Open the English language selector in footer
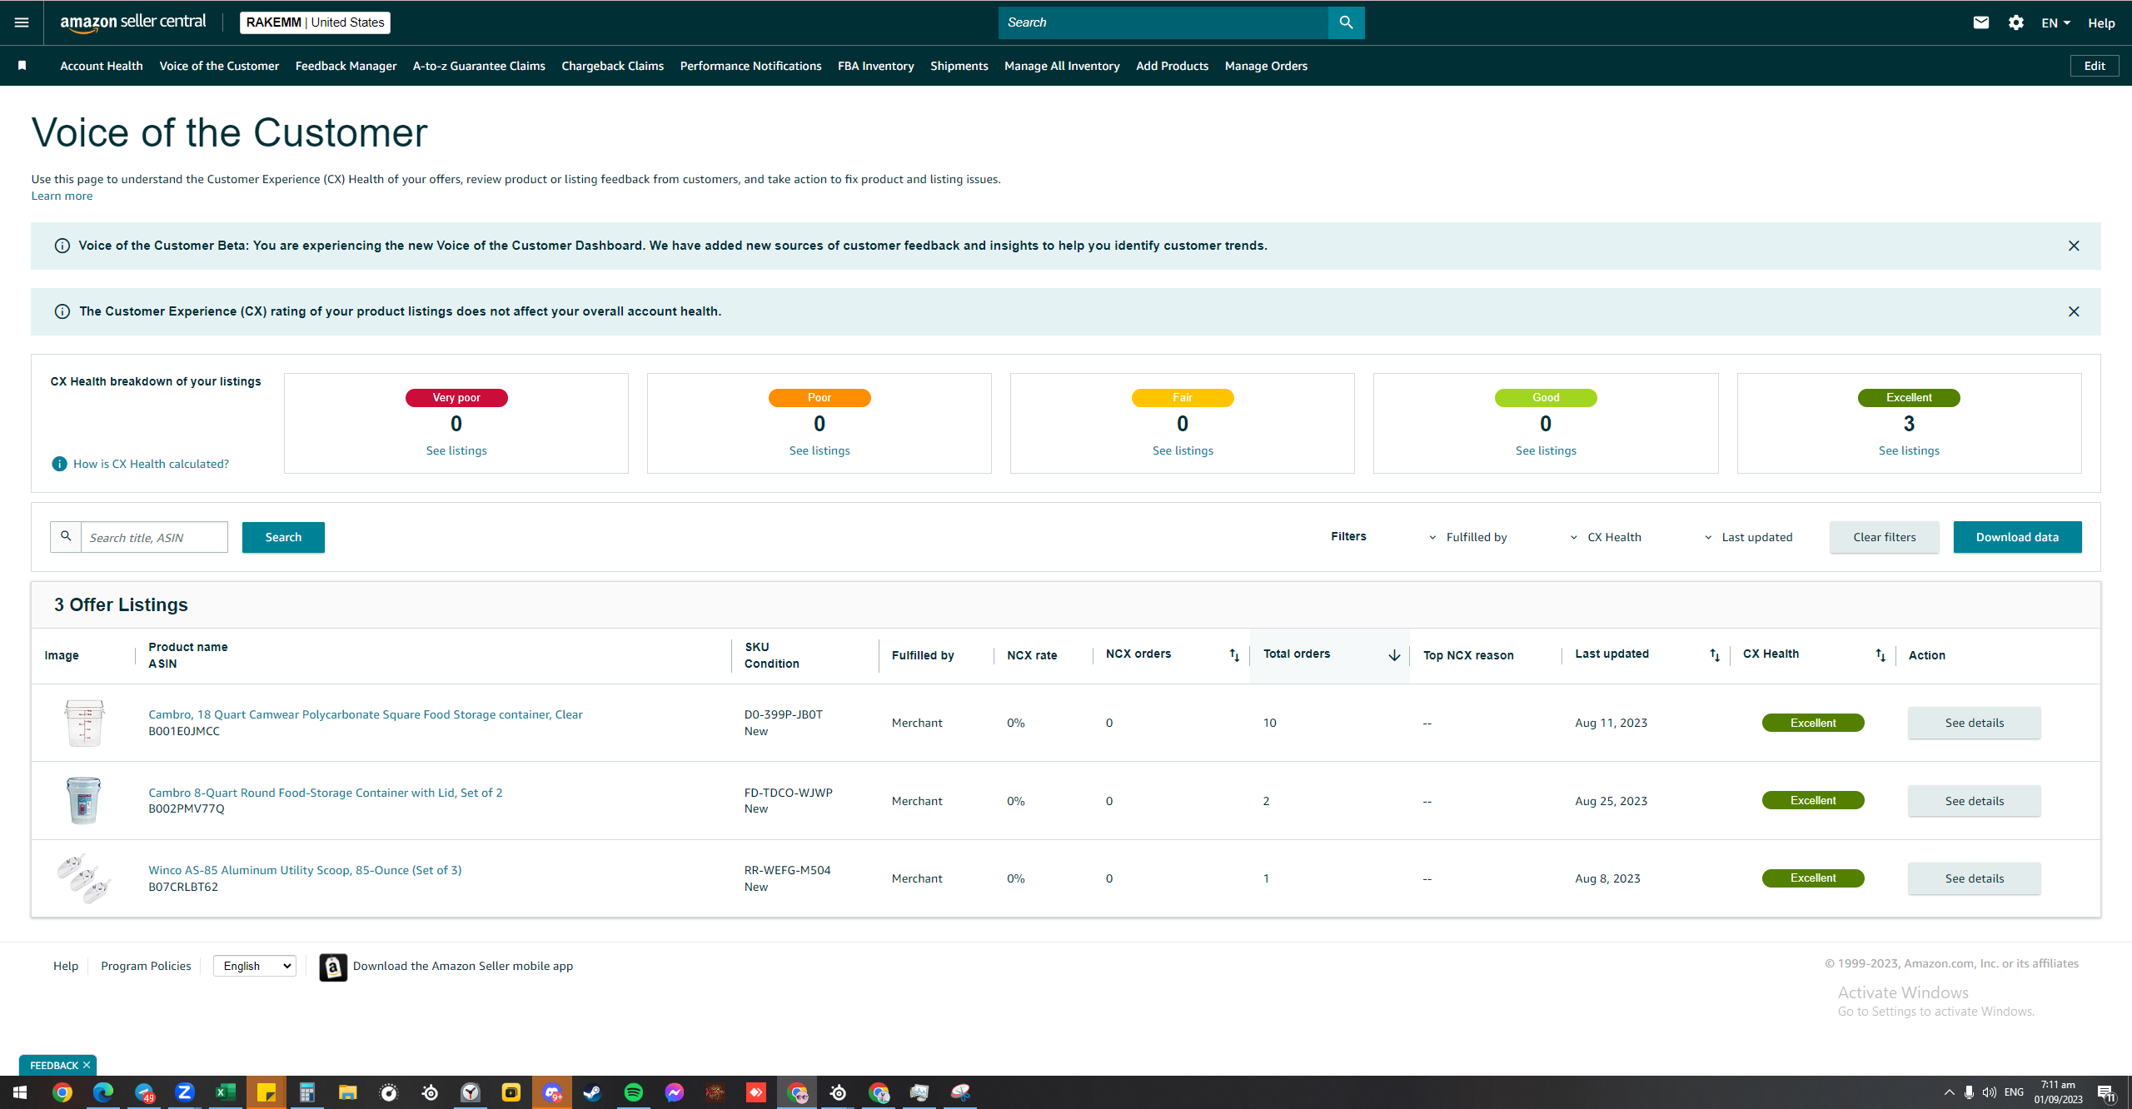The image size is (2132, 1109). 255,966
